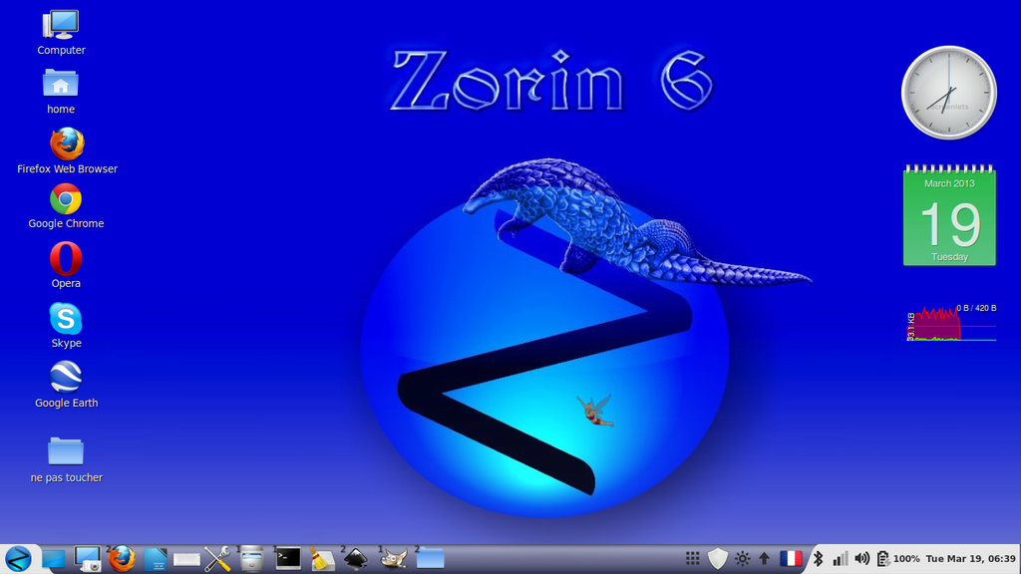The image size is (1021, 574).
Task: Launch Firefox from the taskbar
Action: click(122, 559)
